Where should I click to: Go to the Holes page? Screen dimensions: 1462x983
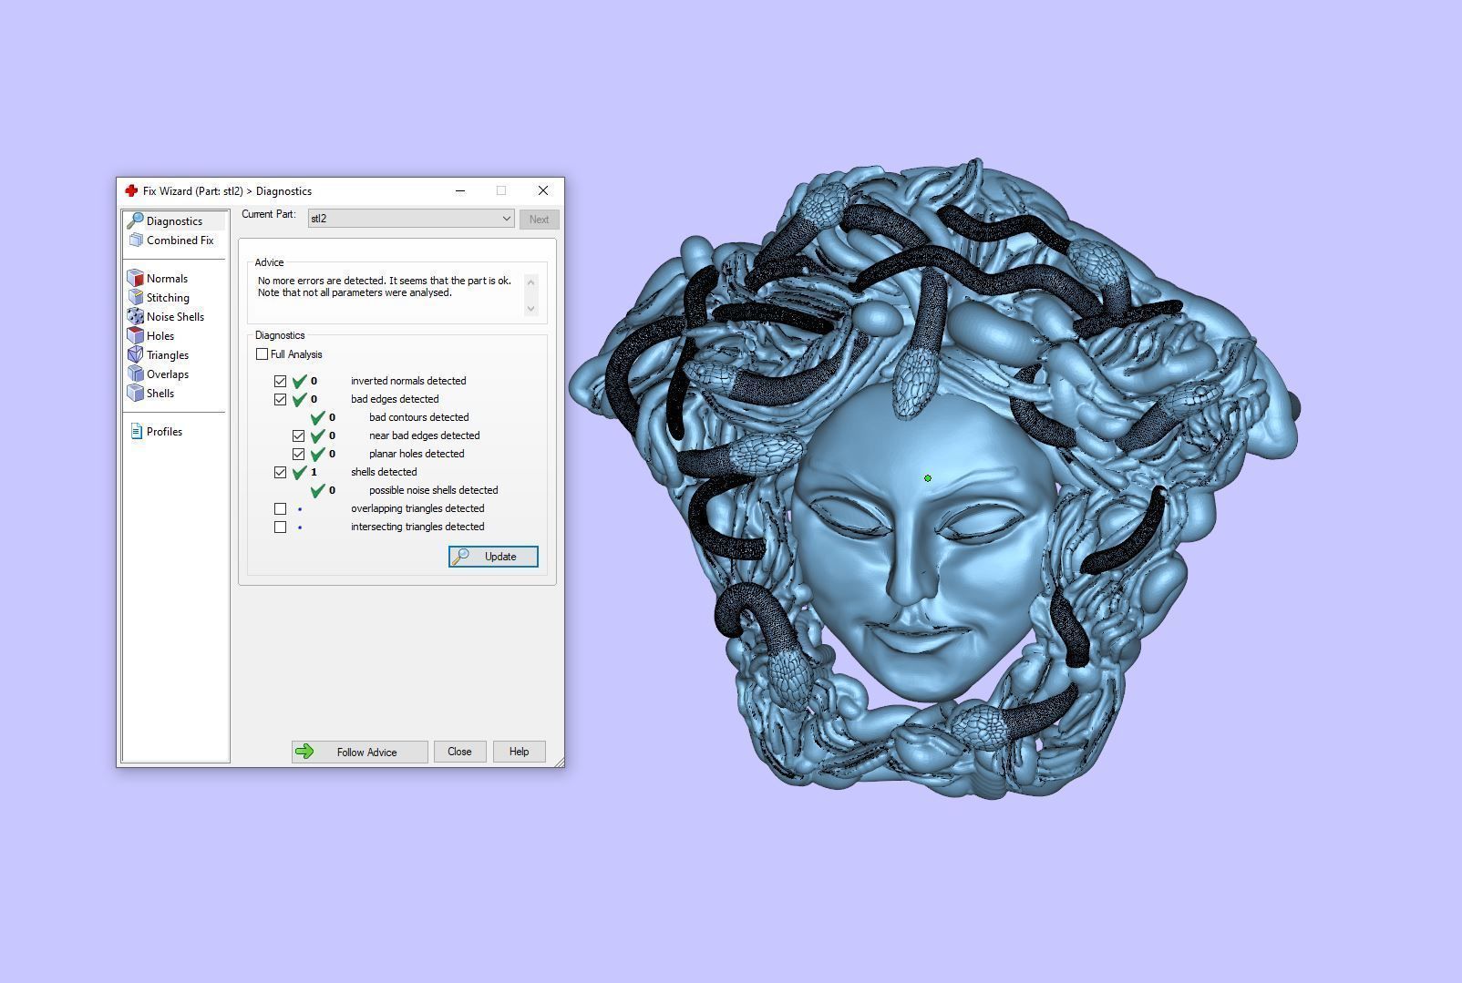160,336
